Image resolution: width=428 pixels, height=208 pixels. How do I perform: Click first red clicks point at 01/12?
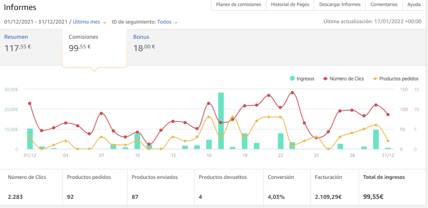point(30,103)
